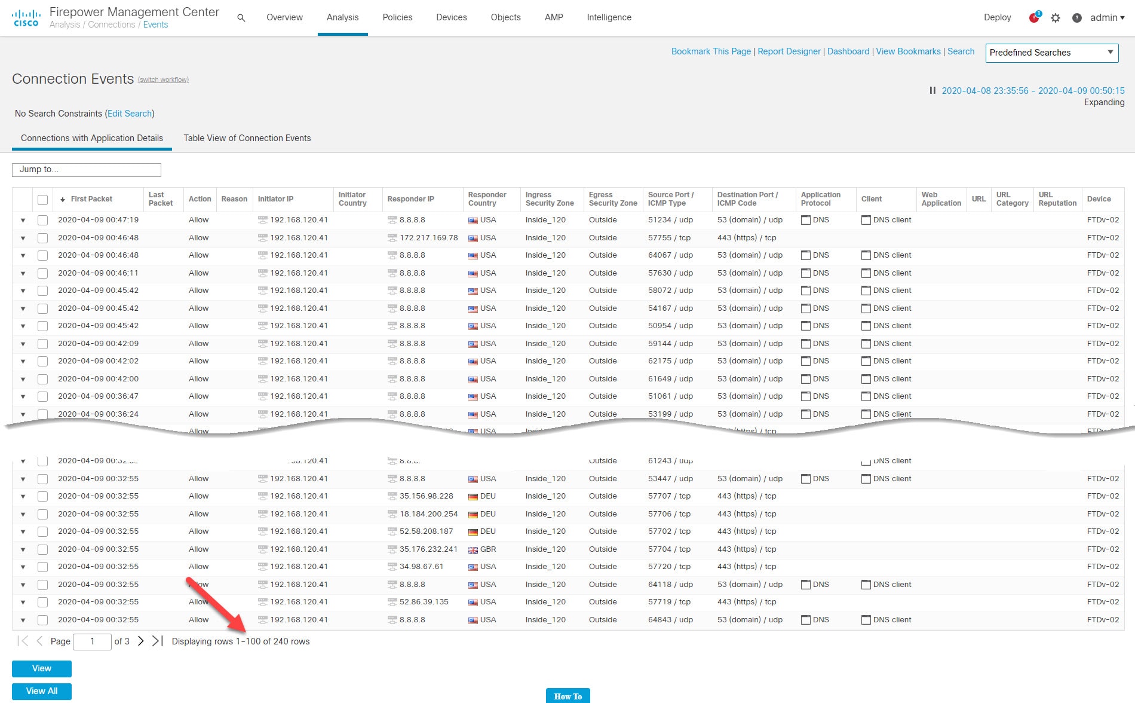Go to the next page arrow

(x=140, y=641)
